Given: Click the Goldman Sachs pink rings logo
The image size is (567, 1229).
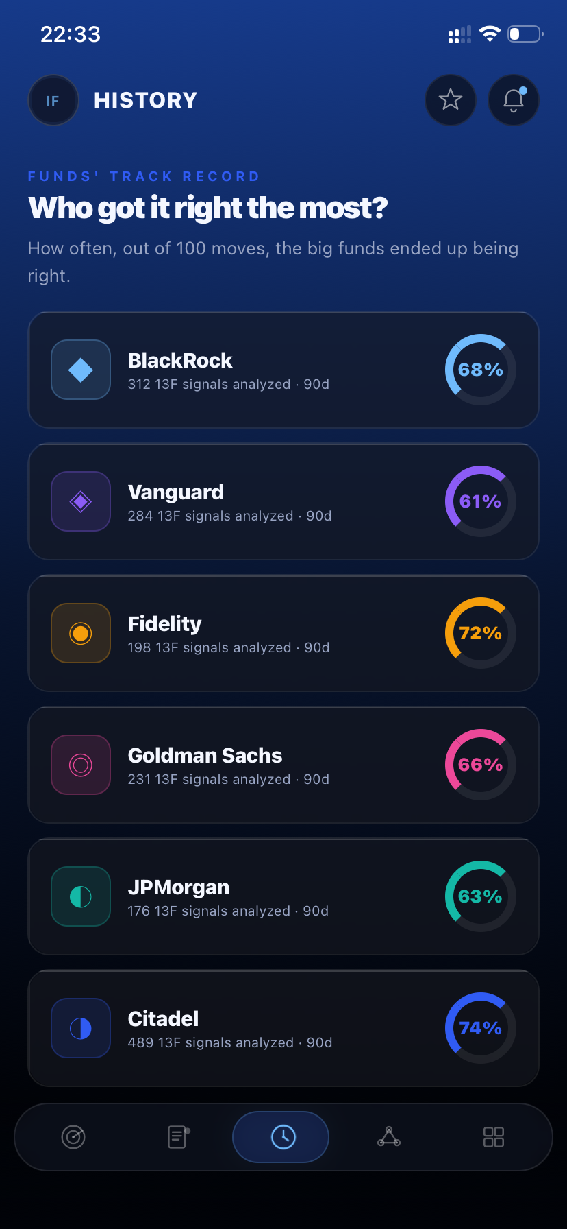Looking at the screenshot, I should [x=80, y=764].
